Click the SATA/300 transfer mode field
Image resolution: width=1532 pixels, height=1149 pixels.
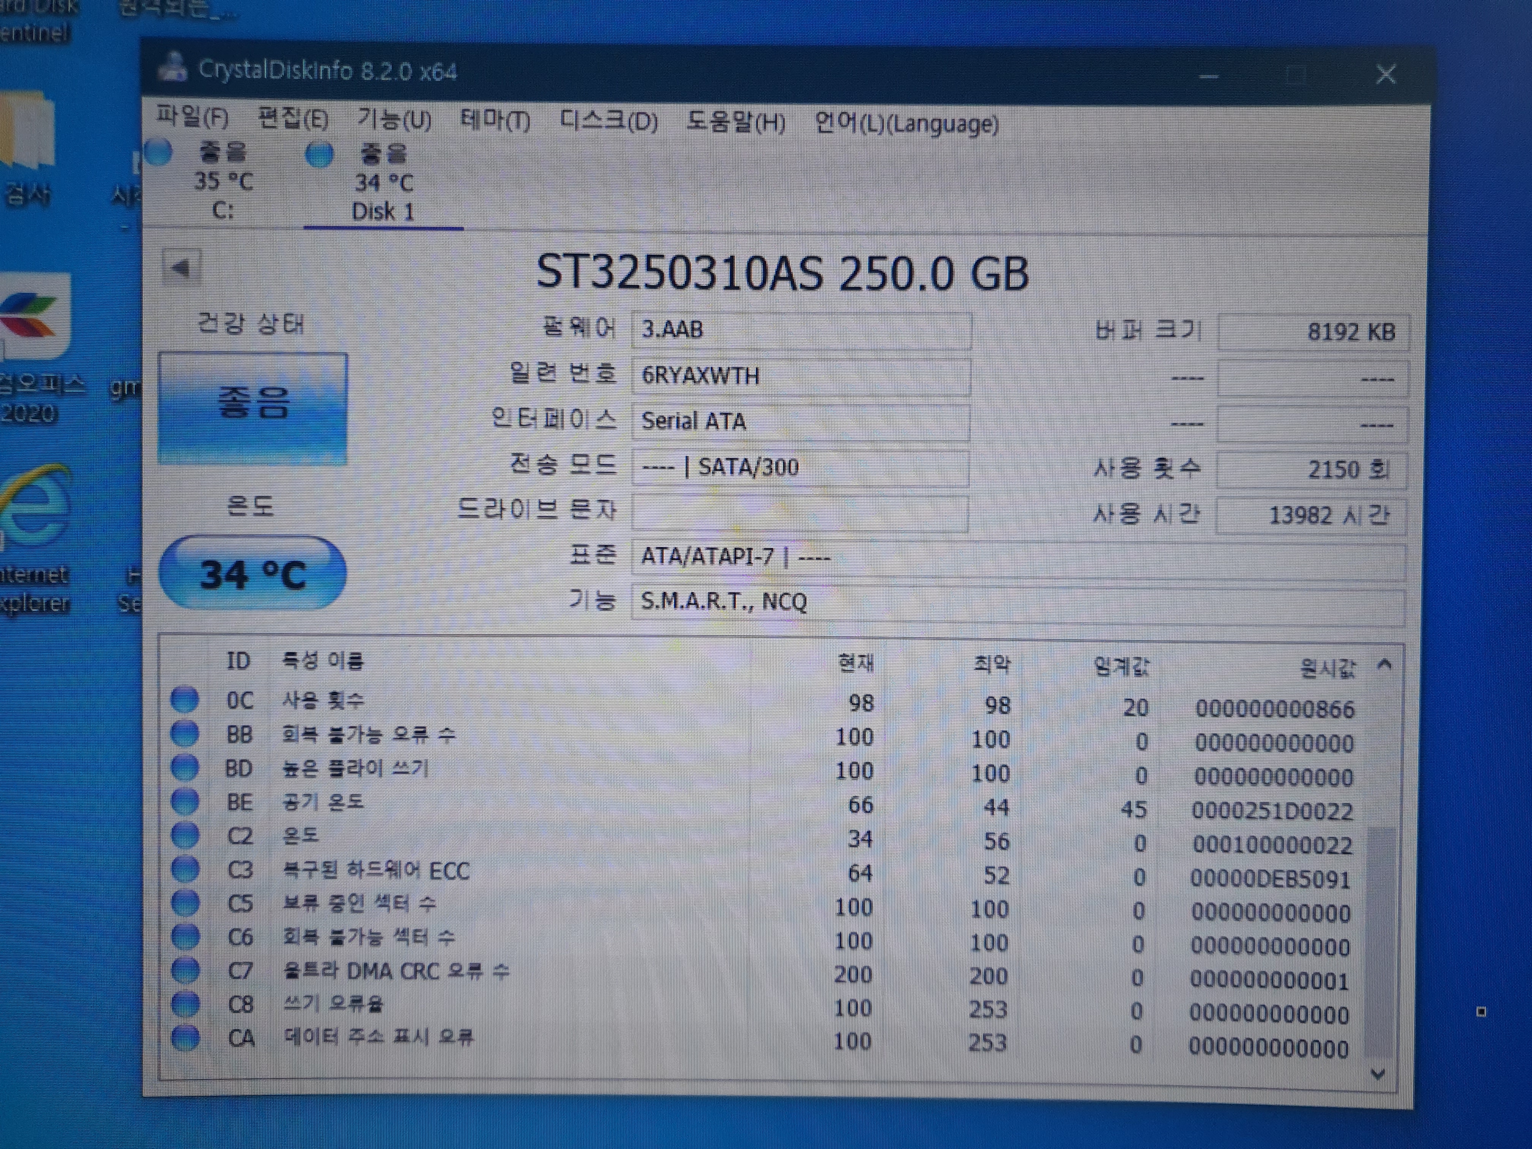pyautogui.click(x=800, y=467)
